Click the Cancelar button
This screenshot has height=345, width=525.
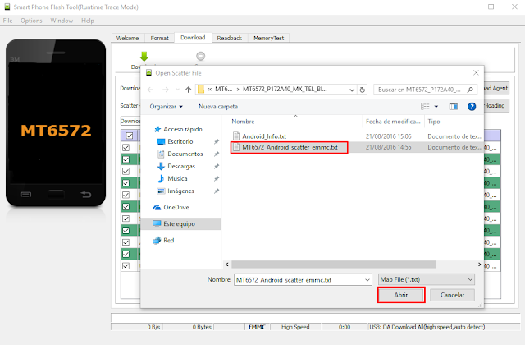pyautogui.click(x=452, y=295)
